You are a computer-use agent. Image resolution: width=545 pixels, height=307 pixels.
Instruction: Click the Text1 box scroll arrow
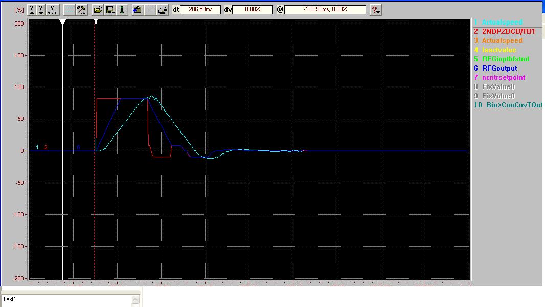click(x=135, y=299)
